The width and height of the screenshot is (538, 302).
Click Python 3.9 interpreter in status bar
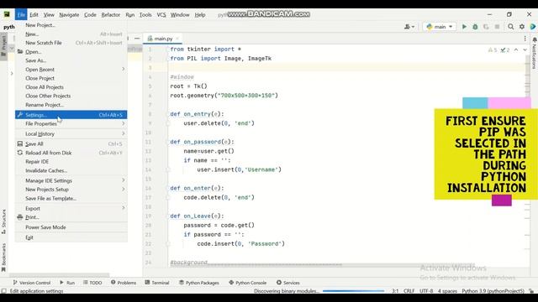(493, 291)
